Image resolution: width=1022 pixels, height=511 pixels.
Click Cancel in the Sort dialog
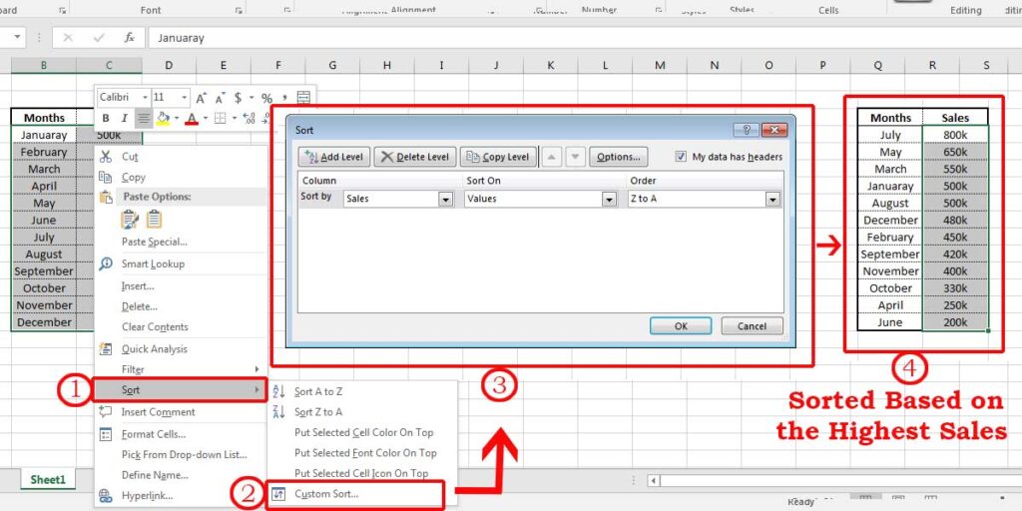(x=753, y=326)
